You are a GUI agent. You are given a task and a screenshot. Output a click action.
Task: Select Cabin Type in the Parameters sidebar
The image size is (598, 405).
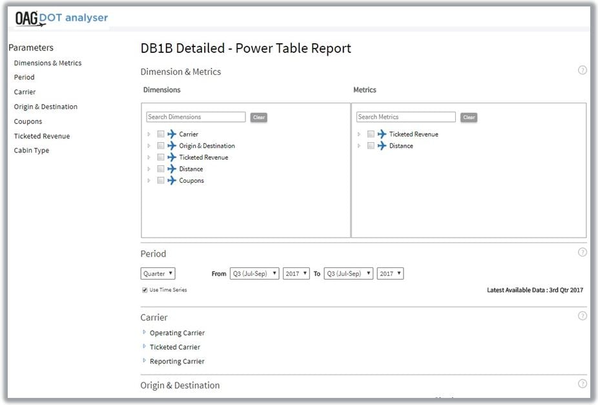click(x=32, y=151)
